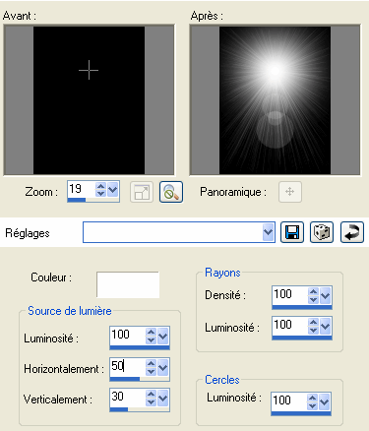Click the reset to default arrow icon
The width and height of the screenshot is (369, 431).
coord(352,232)
